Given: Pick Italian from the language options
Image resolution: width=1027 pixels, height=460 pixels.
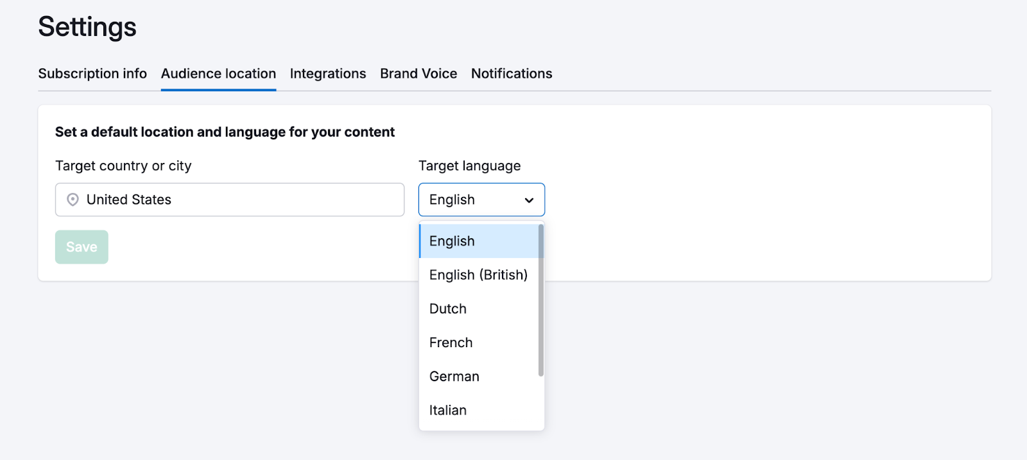Looking at the screenshot, I should (x=448, y=411).
